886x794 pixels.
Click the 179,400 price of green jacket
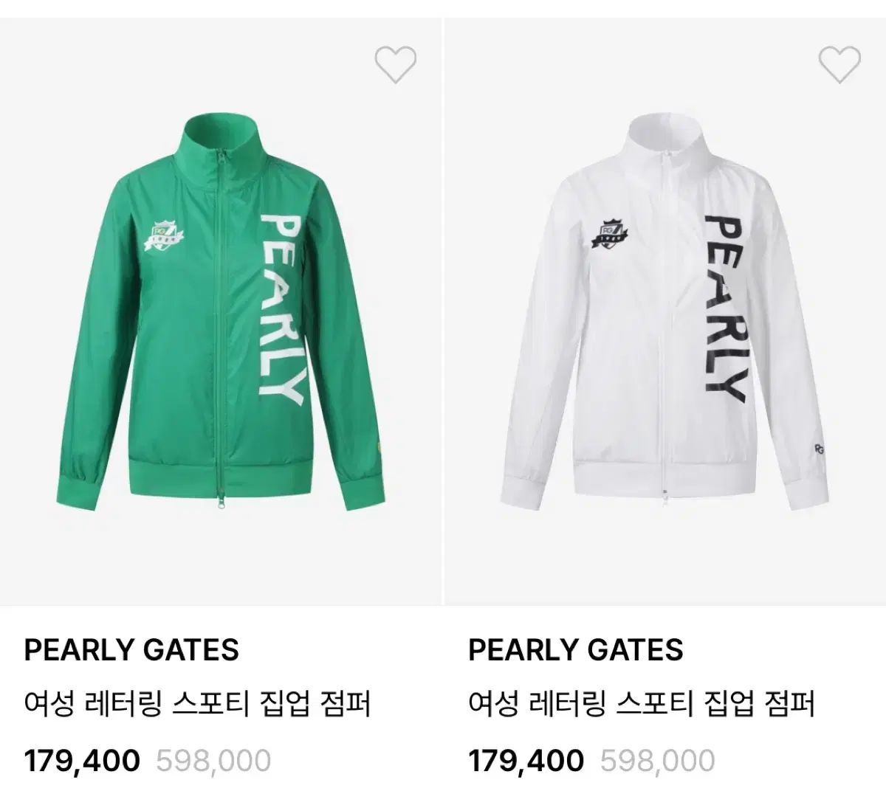(82, 759)
